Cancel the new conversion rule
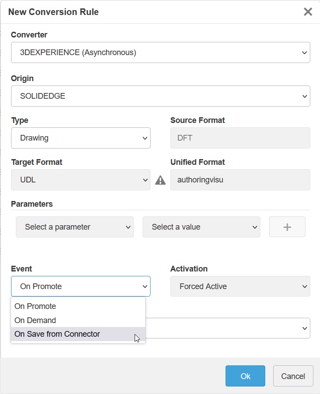The width and height of the screenshot is (320, 394). coord(293,376)
